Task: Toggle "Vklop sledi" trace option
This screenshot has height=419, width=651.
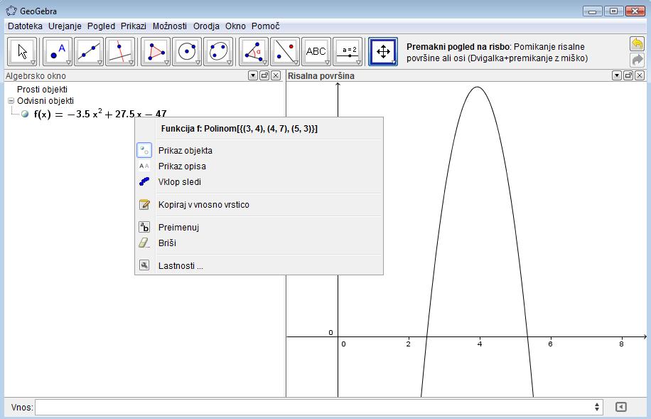Action: [x=179, y=182]
